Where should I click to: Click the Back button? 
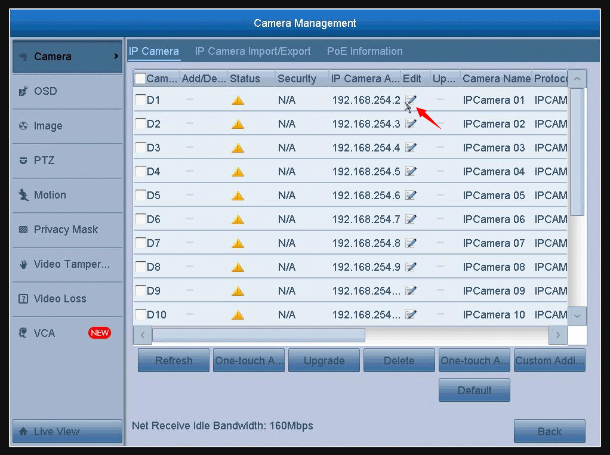[x=549, y=431]
